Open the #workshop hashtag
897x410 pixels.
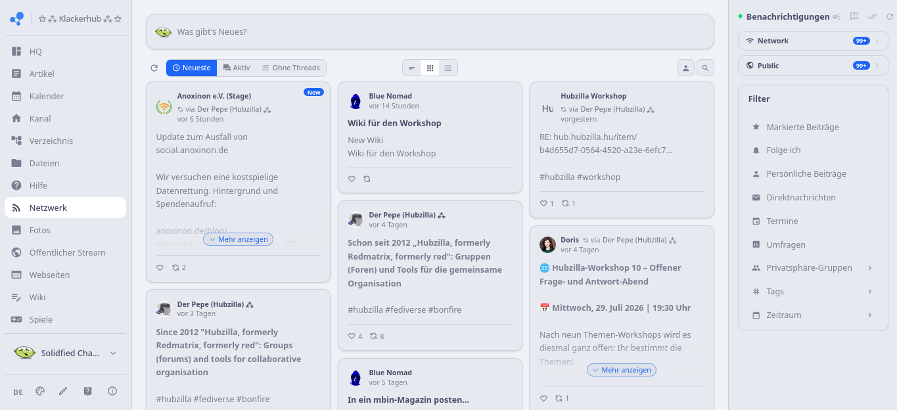pyautogui.click(x=599, y=177)
